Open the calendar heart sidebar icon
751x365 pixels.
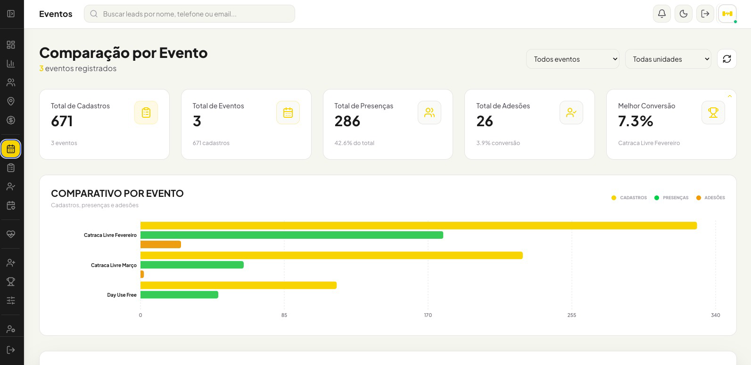(11, 205)
